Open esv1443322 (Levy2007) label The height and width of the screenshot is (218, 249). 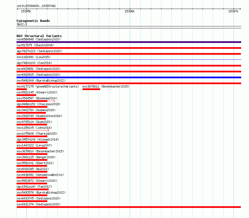click(34, 145)
